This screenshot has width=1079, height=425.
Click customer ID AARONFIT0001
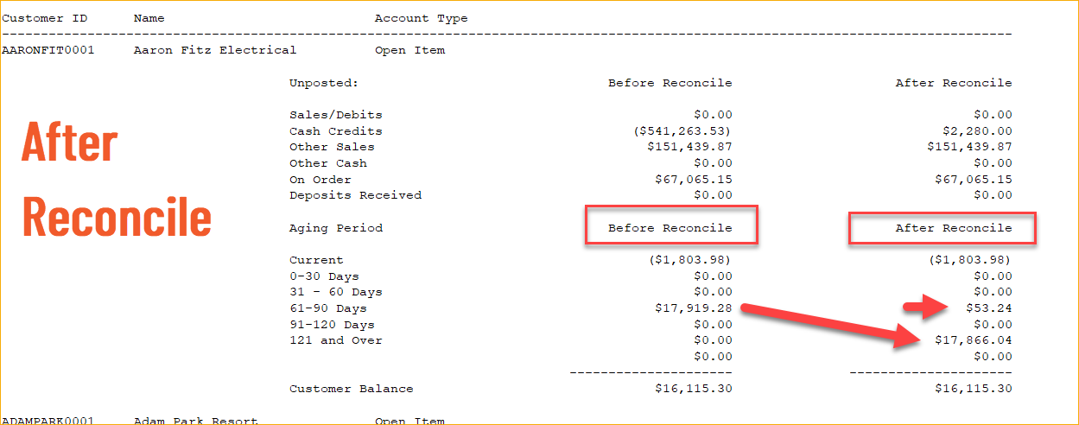(x=48, y=50)
